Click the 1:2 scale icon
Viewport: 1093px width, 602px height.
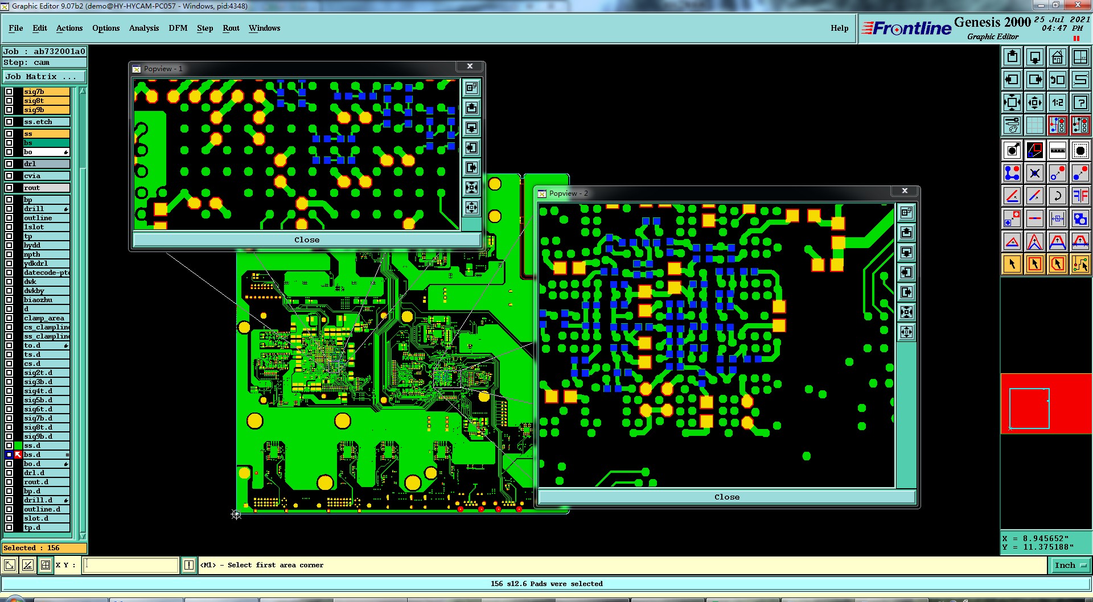(1058, 102)
